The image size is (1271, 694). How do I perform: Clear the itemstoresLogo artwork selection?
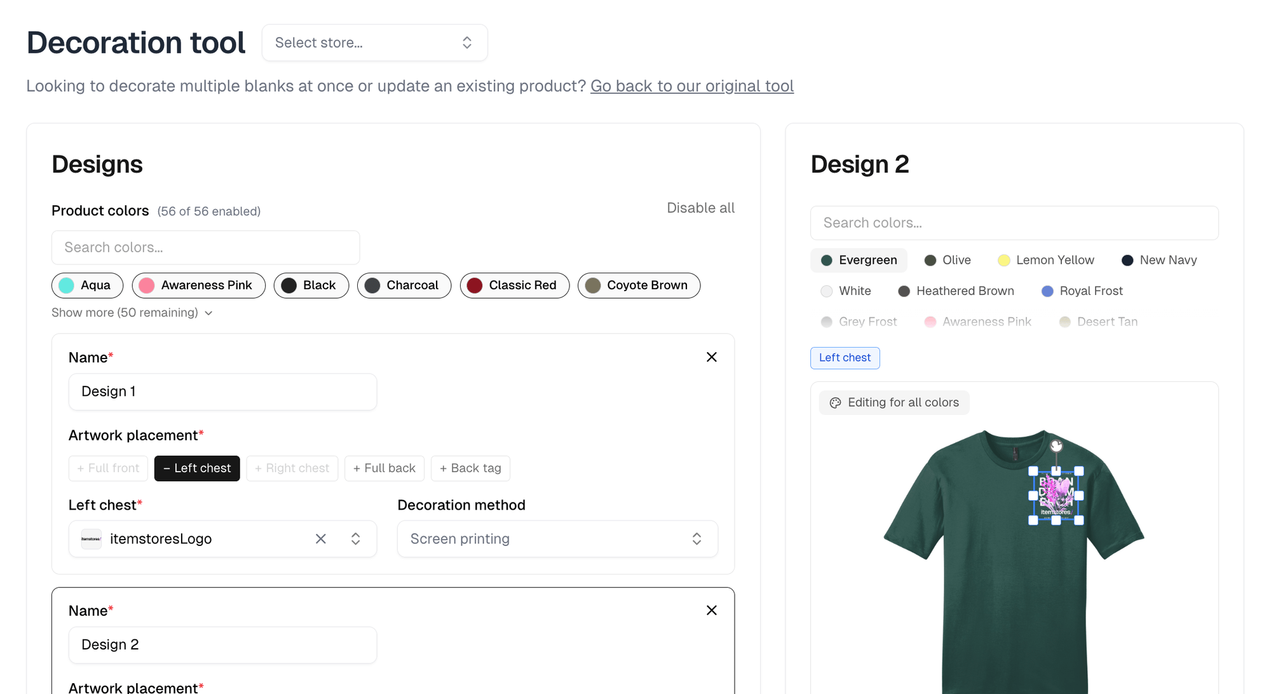321,539
